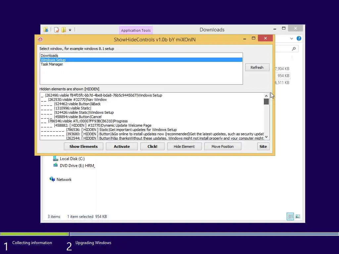Open the Site button link
Image resolution: width=339 pixels, height=254 pixels.
pyautogui.click(x=263, y=147)
